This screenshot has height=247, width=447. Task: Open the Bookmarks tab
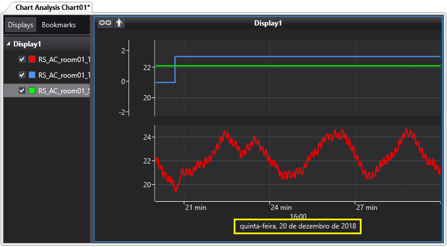pos(59,25)
